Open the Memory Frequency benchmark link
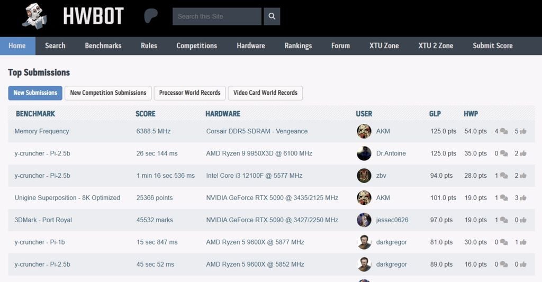542x282 pixels. [x=42, y=131]
